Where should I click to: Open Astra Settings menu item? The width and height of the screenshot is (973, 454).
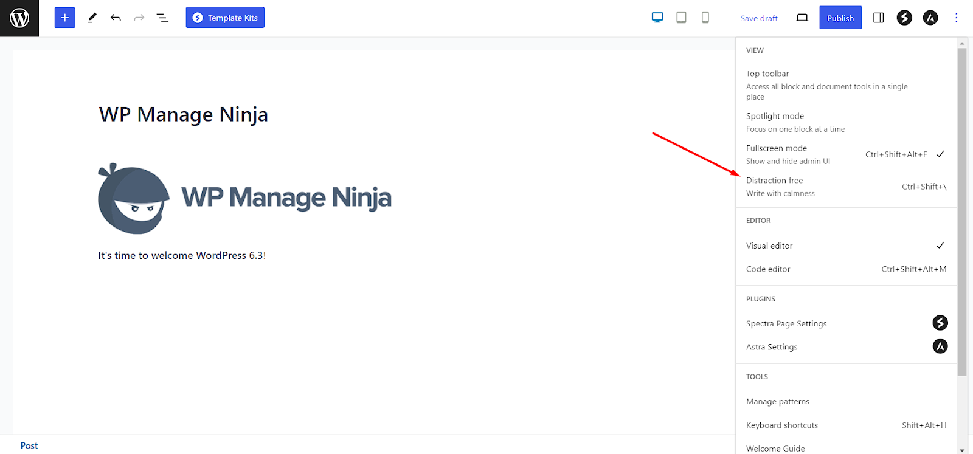(846, 346)
